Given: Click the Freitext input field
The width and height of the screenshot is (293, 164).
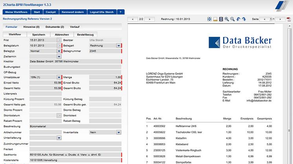Looking at the screenshot, I should click(x=75, y=149).
